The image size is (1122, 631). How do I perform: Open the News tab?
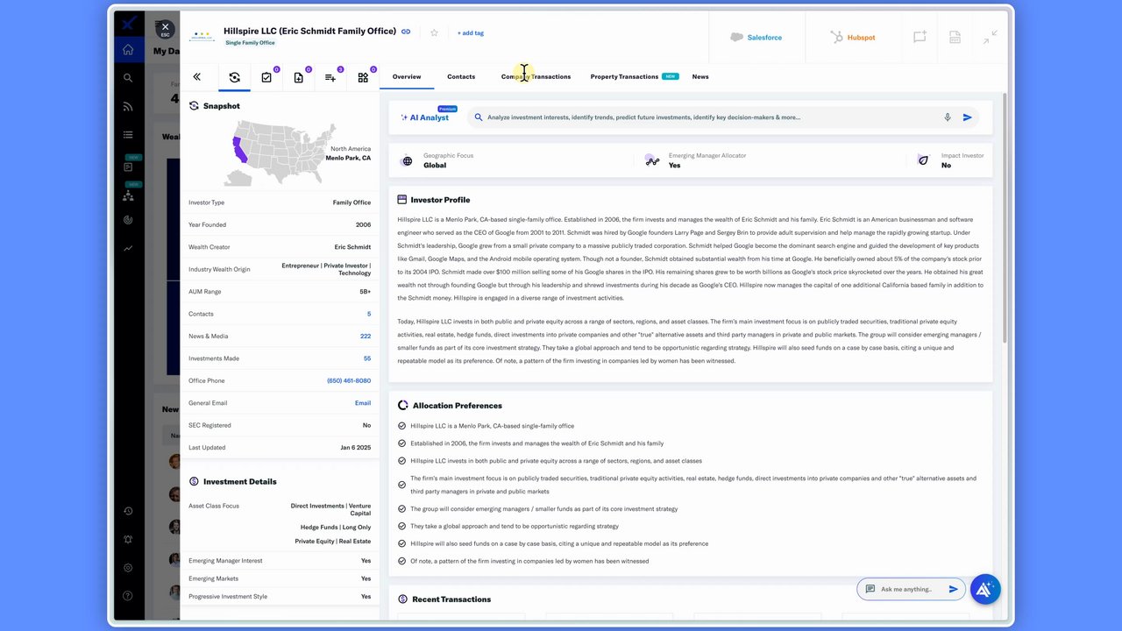click(x=700, y=77)
